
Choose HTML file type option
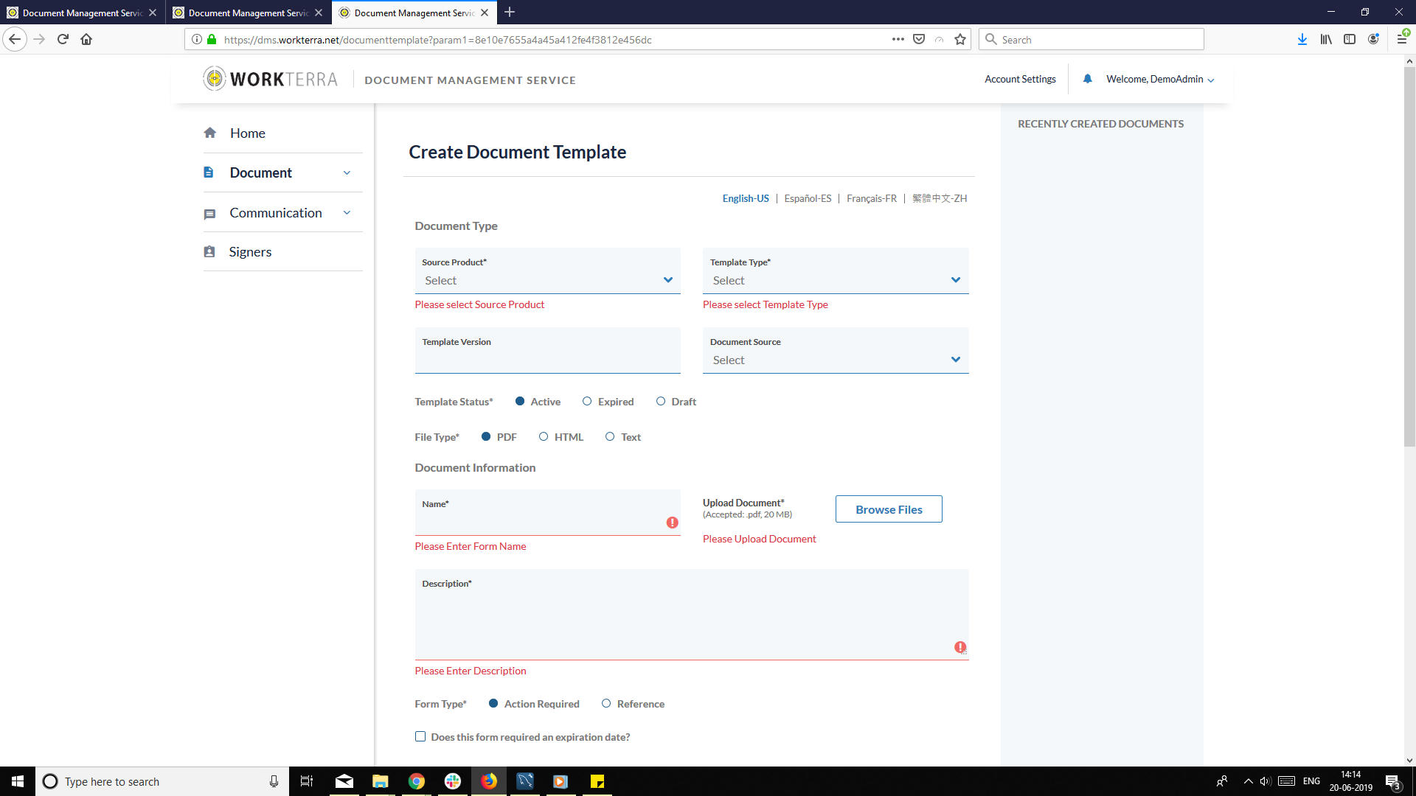(544, 437)
